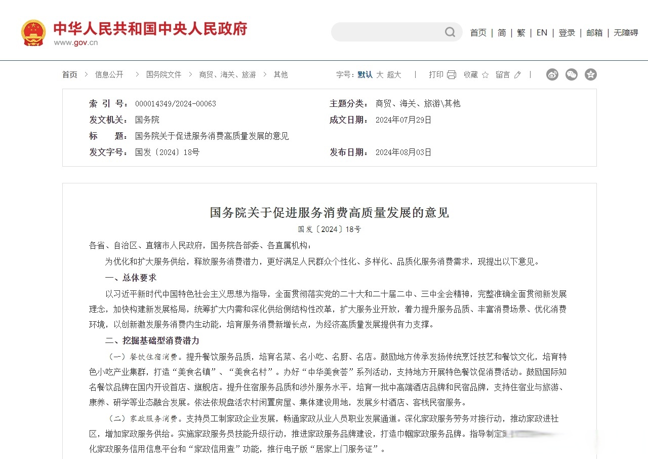Share the article via the Weibo icon
This screenshot has height=459, width=648.
coord(552,74)
